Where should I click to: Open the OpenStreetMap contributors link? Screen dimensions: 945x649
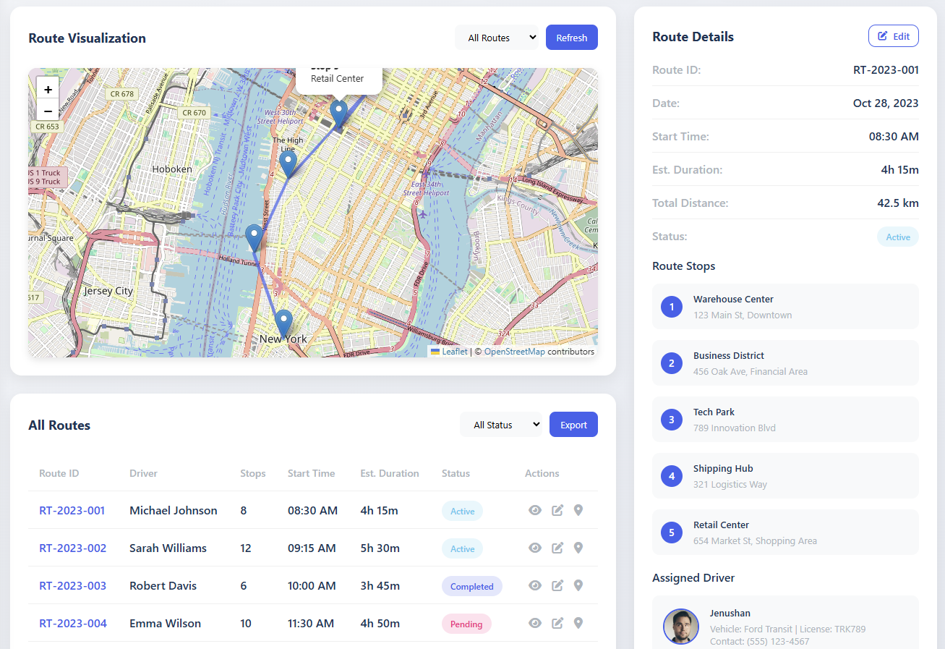pyautogui.click(x=514, y=352)
